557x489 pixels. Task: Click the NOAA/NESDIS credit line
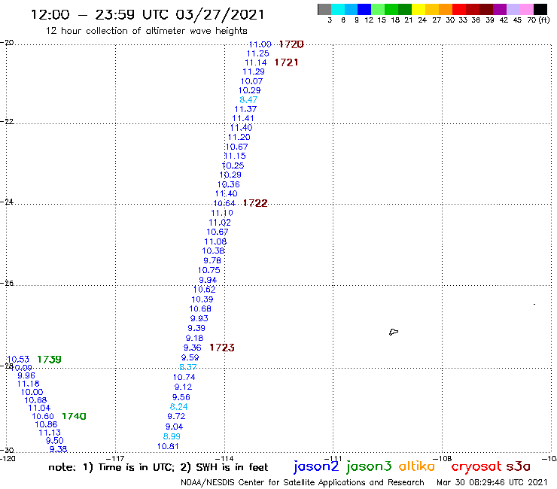[x=303, y=483]
